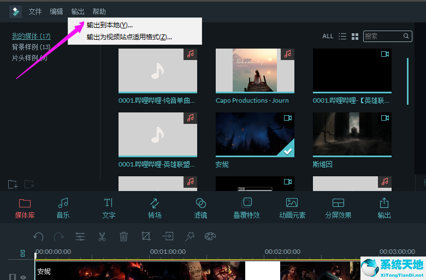Open the 帮助 menu
426x280 pixels.
tap(99, 11)
